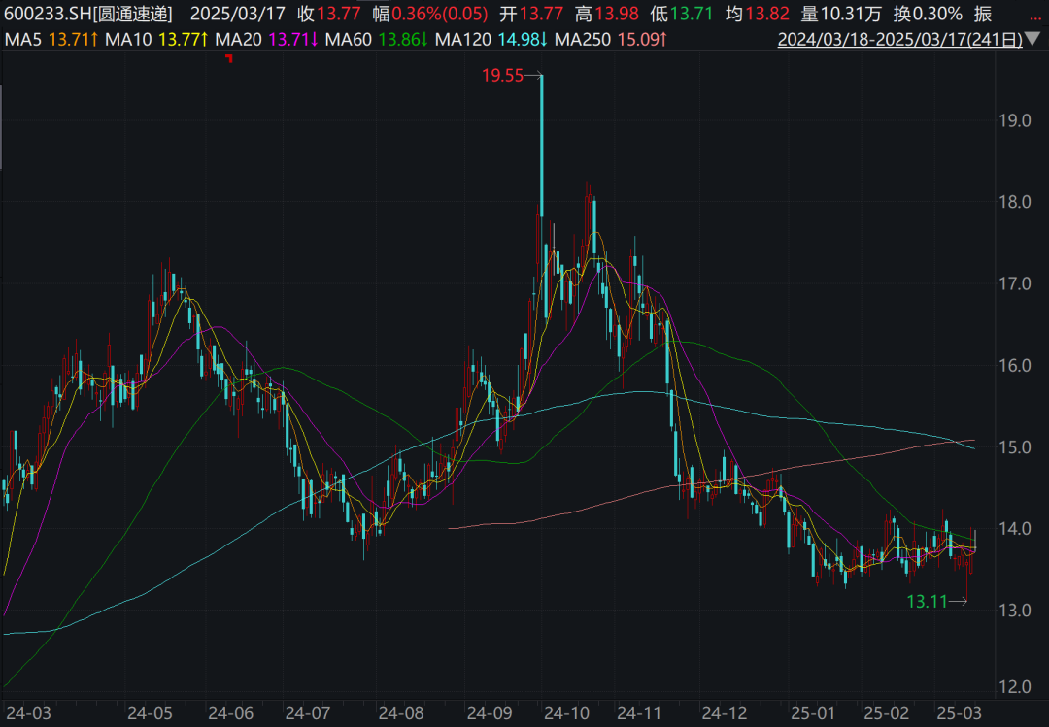Click the high price 高13.98

coord(607,14)
